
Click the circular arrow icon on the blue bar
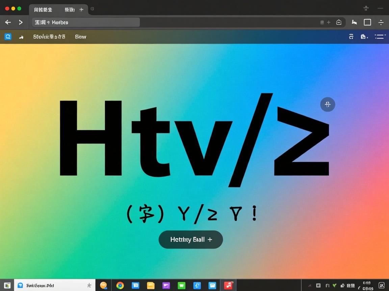pyautogui.click(x=351, y=36)
